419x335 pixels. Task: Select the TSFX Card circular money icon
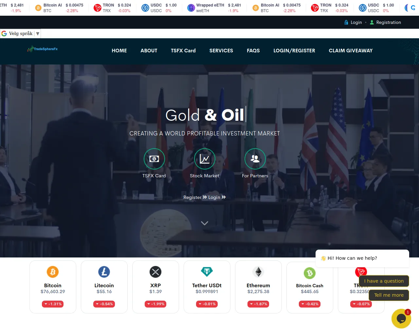pyautogui.click(x=154, y=159)
